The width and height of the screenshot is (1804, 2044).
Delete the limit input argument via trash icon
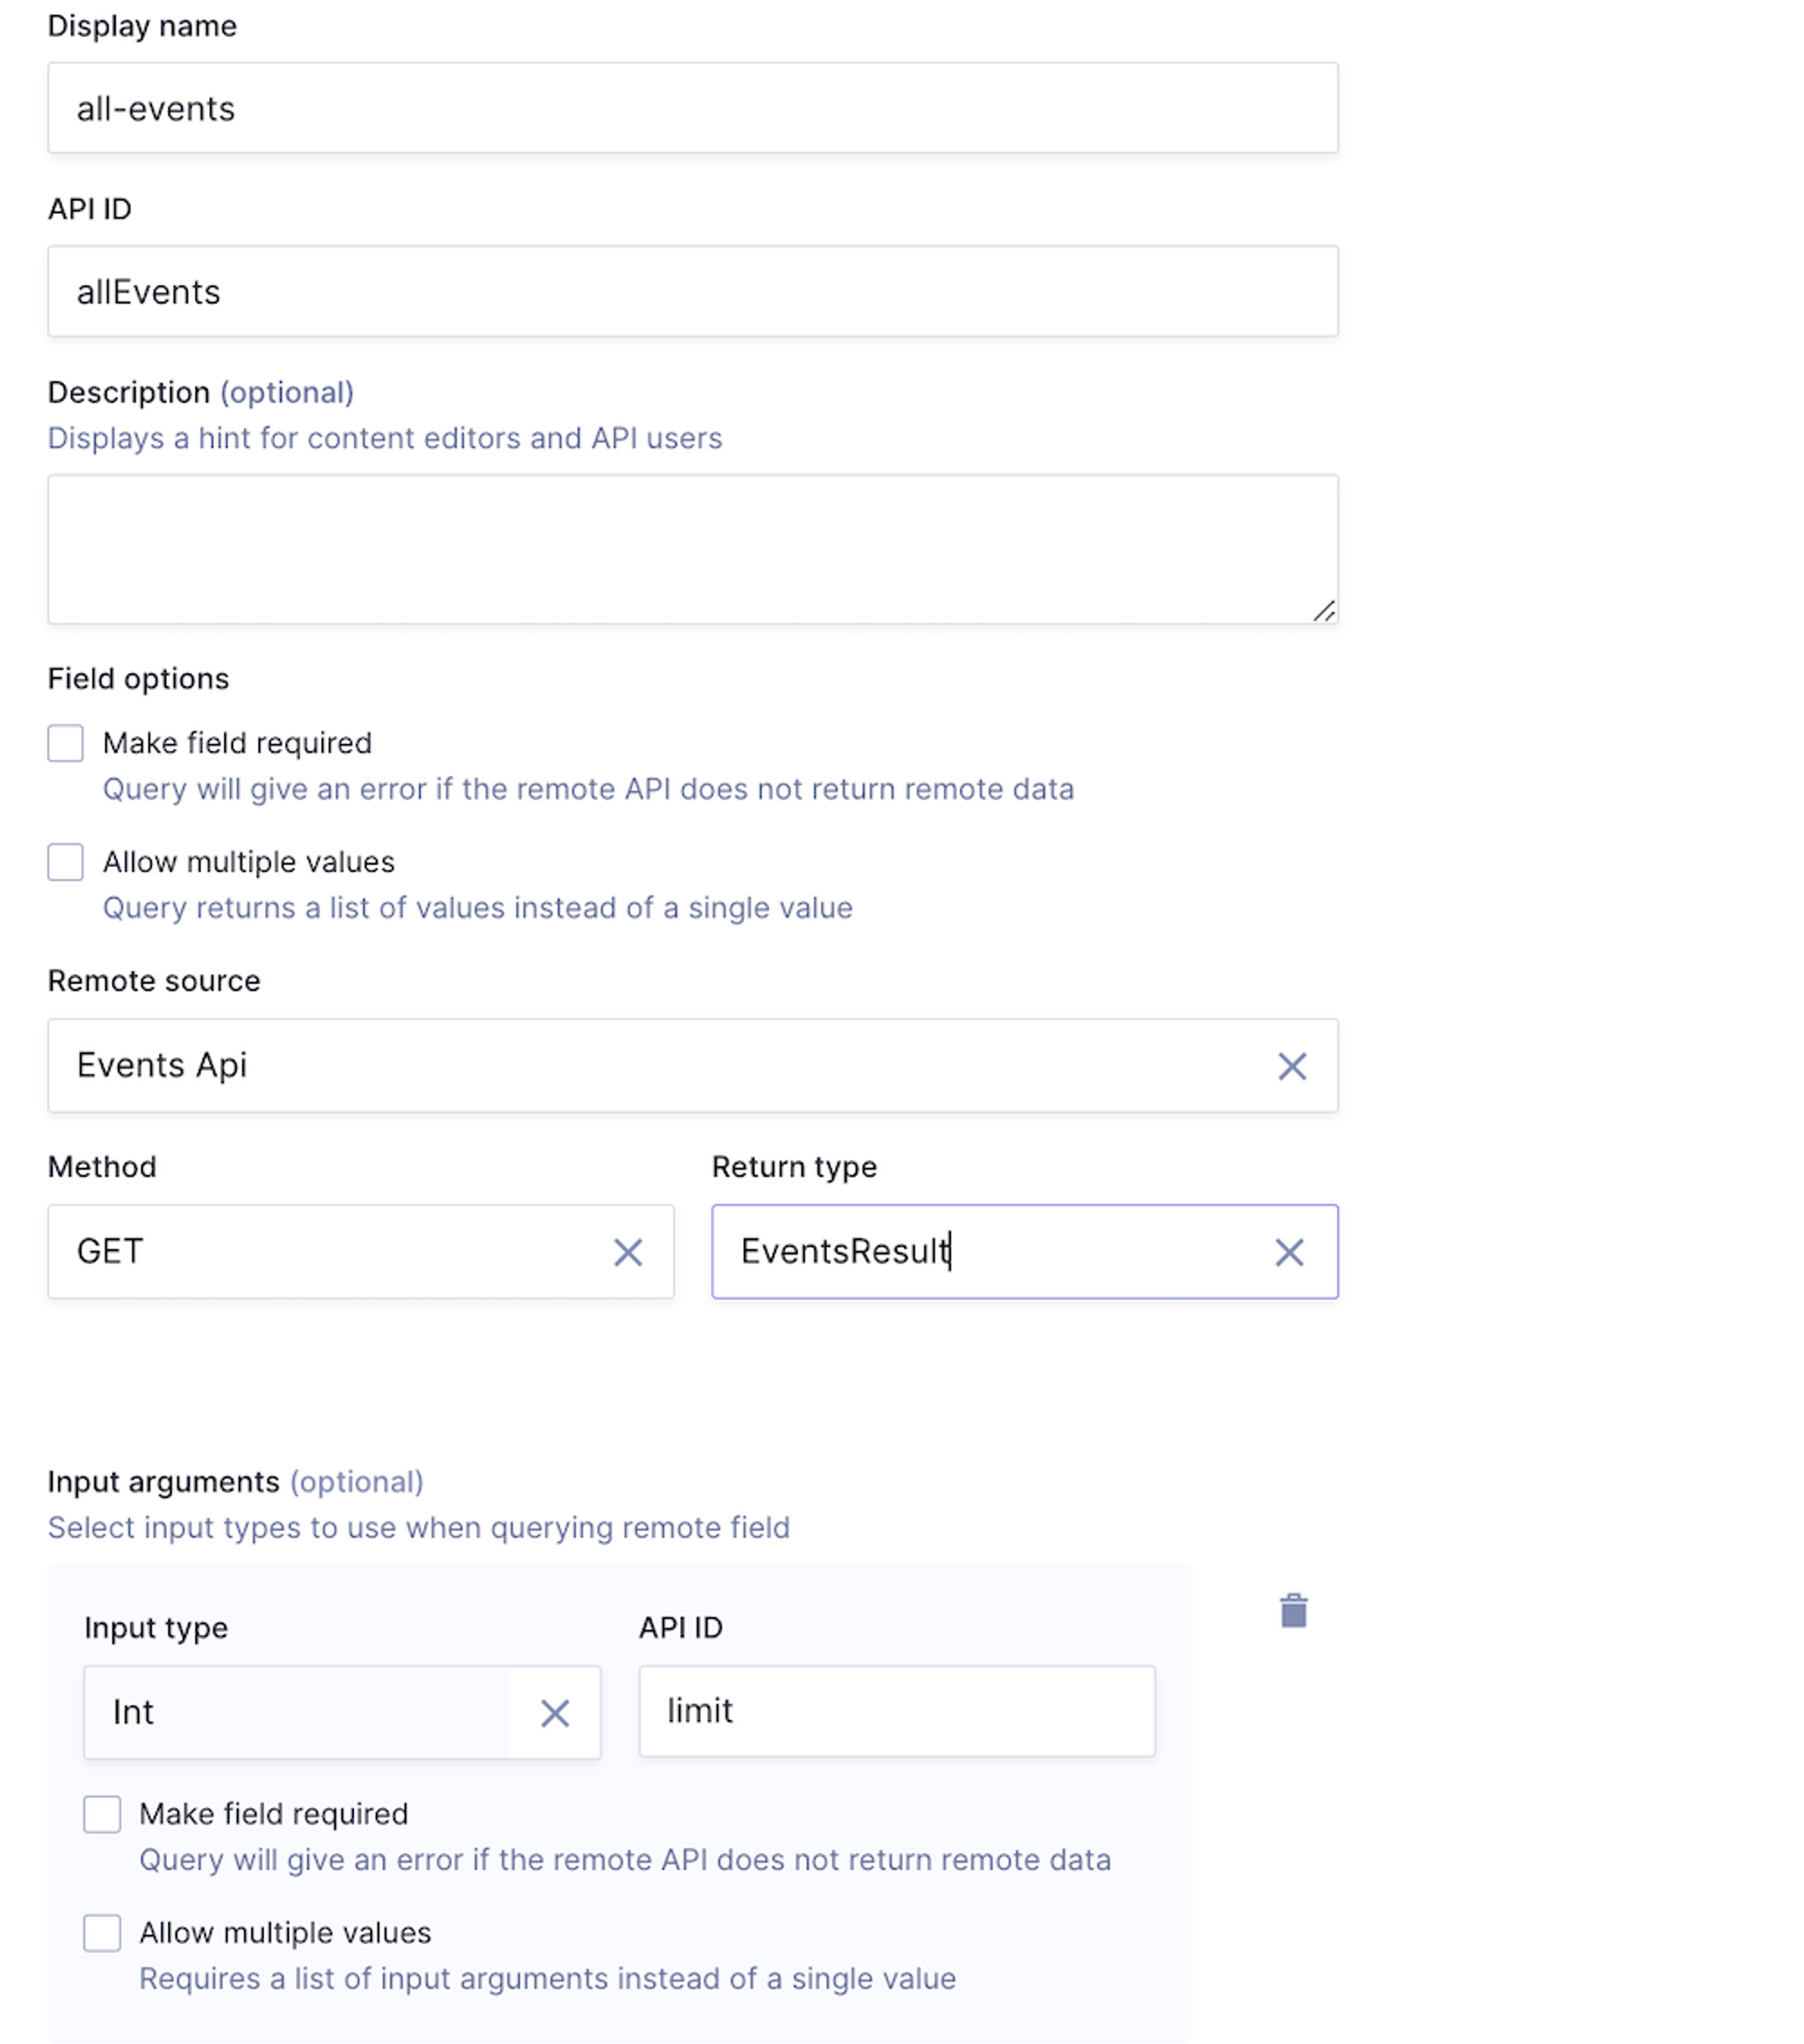click(x=1293, y=1611)
